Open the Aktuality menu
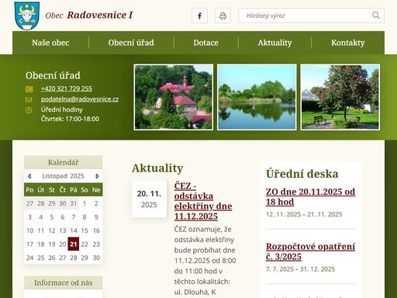This screenshot has width=397, height=298. point(274,43)
